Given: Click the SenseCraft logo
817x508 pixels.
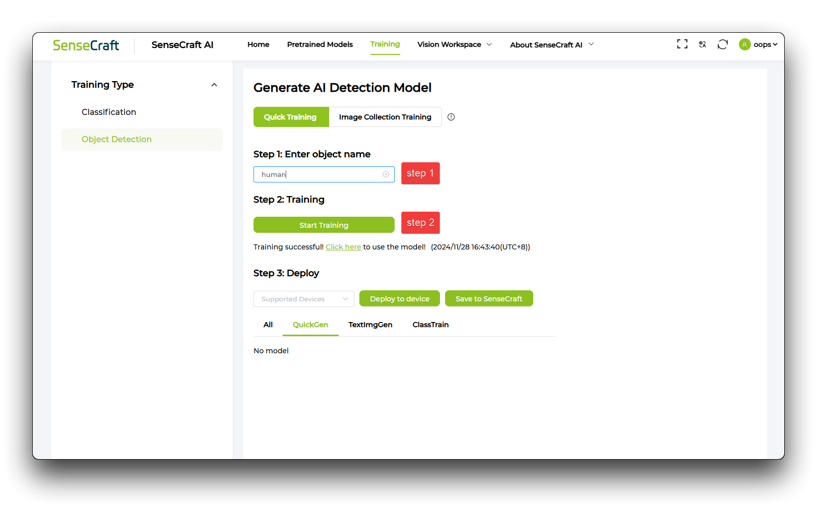Looking at the screenshot, I should (x=86, y=45).
